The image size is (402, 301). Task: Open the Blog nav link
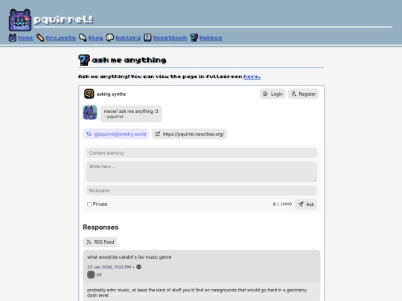pos(95,38)
